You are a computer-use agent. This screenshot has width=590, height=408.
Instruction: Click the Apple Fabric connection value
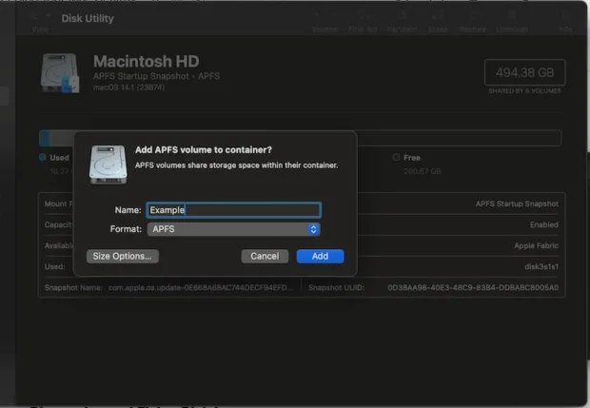pyautogui.click(x=536, y=246)
